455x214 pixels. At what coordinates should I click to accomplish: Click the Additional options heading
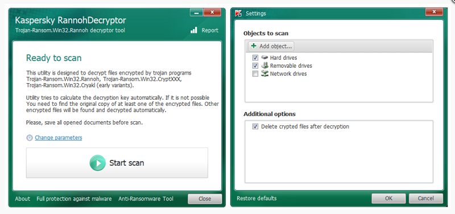tap(270, 114)
